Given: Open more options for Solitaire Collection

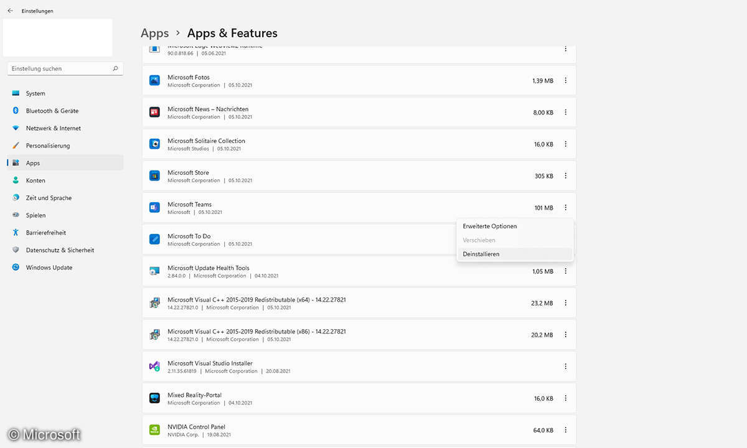Looking at the screenshot, I should [565, 144].
